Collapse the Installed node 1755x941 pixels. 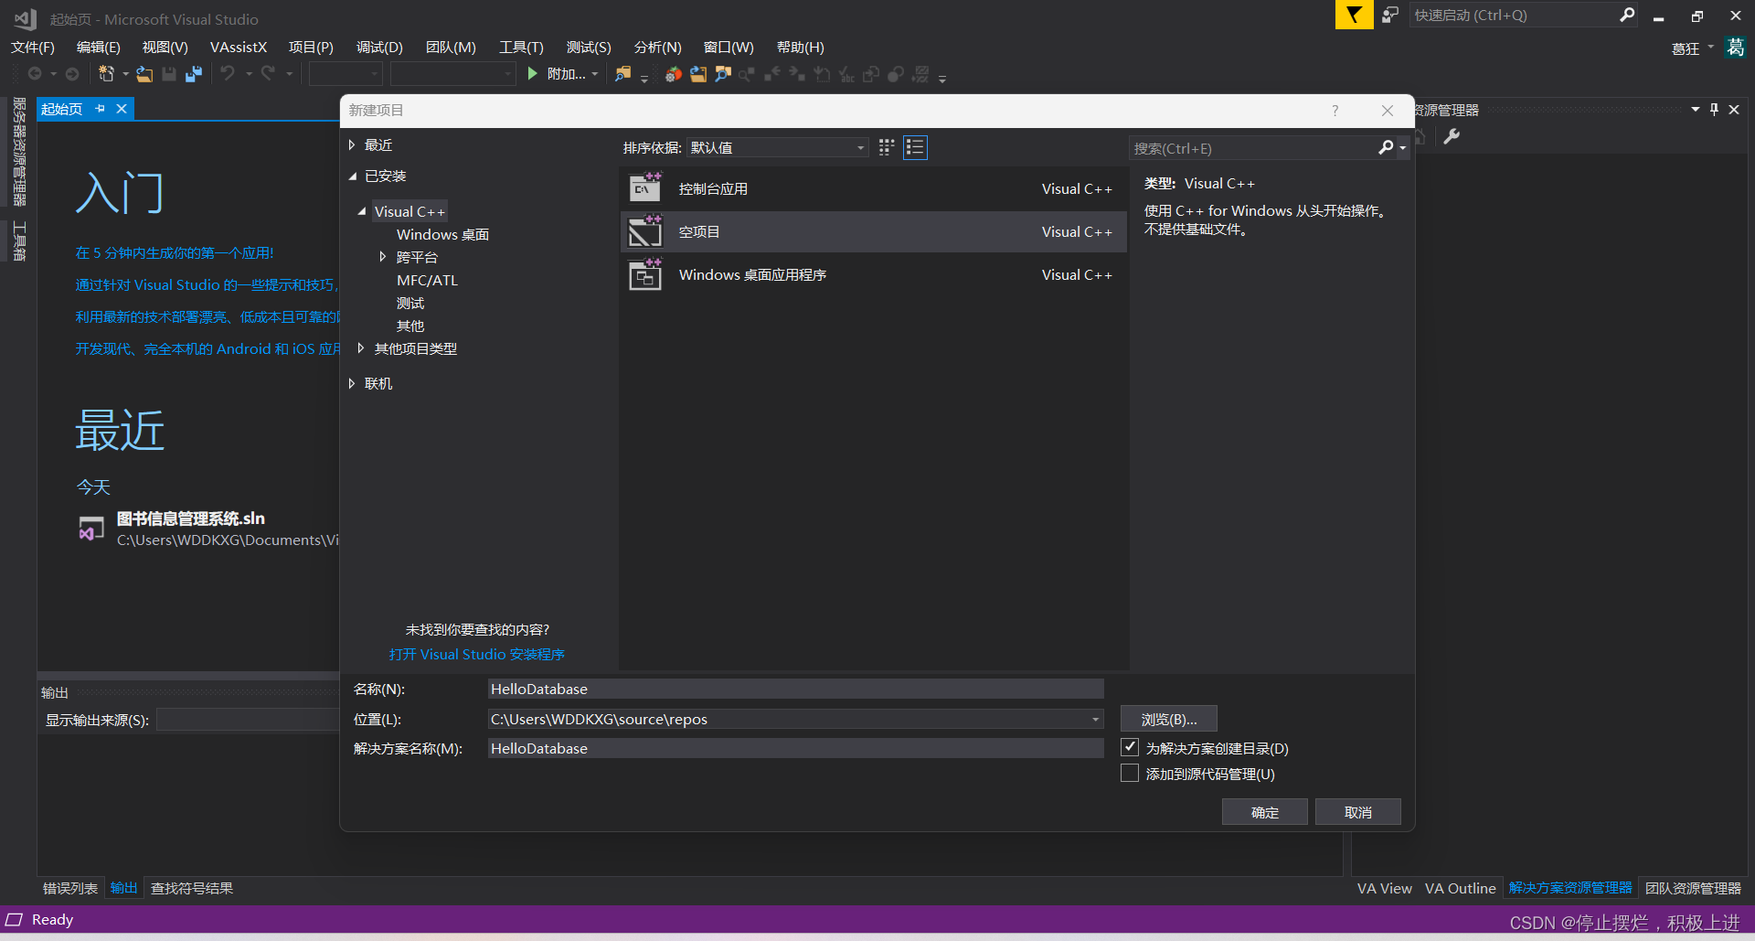pyautogui.click(x=352, y=176)
